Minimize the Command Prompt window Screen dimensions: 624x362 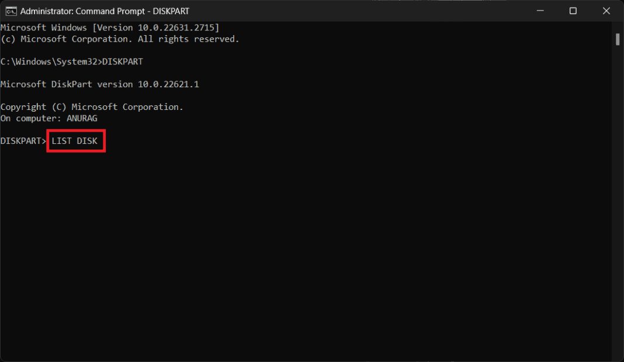click(x=540, y=11)
